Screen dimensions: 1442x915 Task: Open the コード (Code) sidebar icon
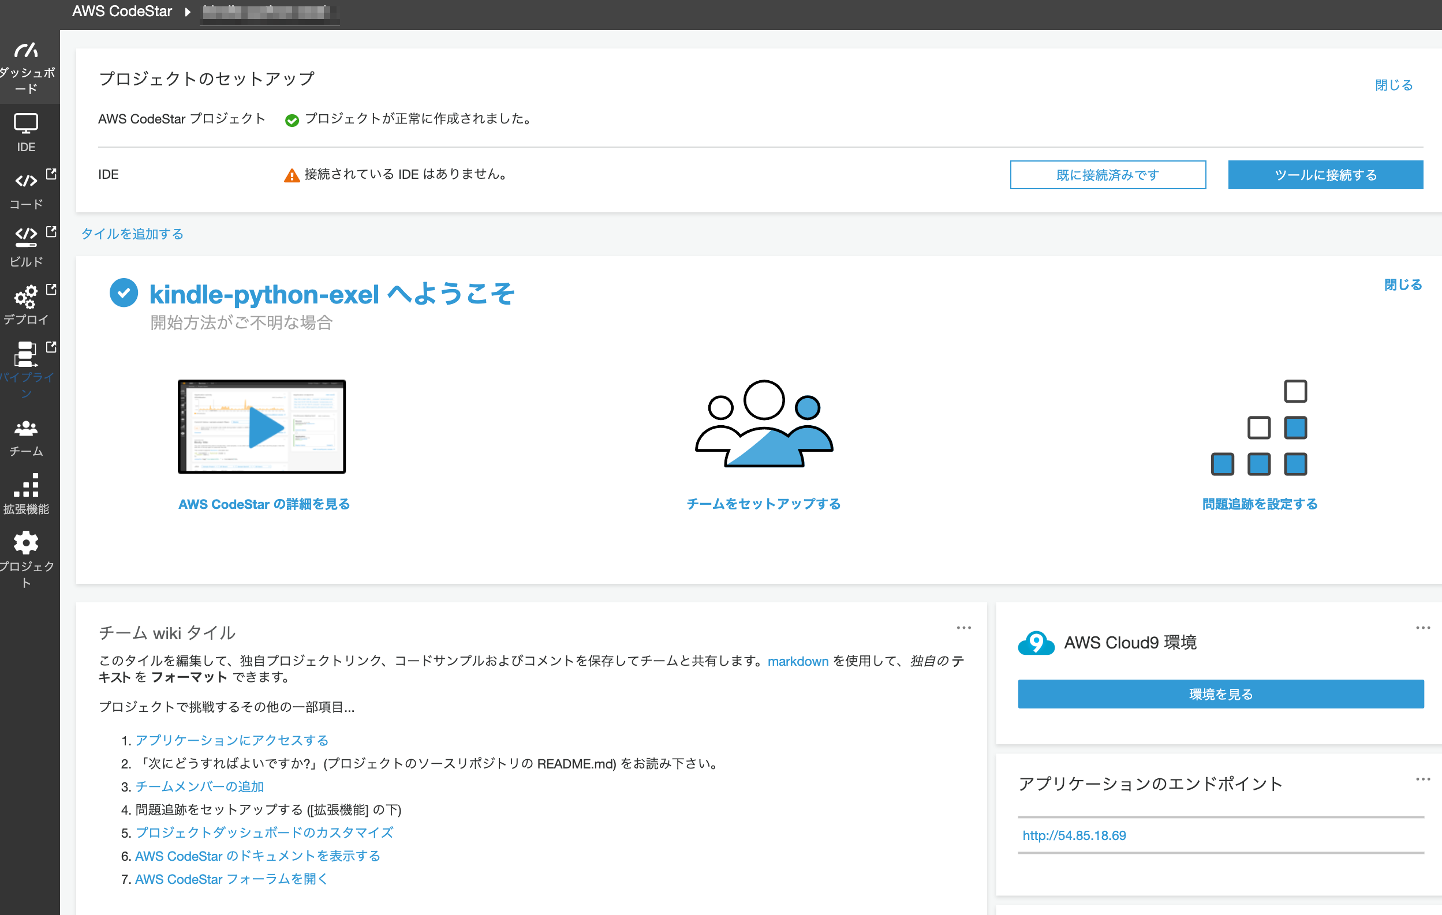27,180
